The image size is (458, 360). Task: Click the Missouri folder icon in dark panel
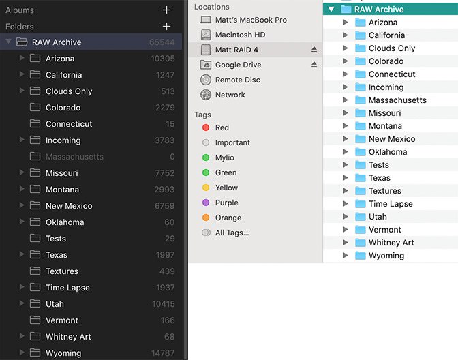[35, 172]
